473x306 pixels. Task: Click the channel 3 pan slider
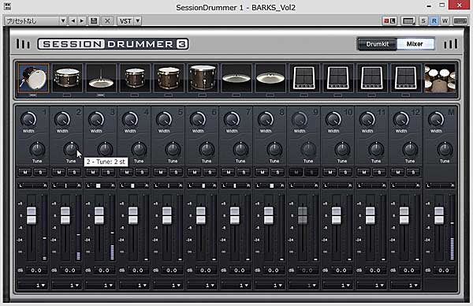click(x=101, y=185)
